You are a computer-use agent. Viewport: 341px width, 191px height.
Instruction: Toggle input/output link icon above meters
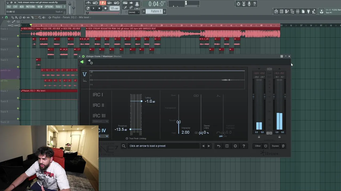[x=269, y=69]
